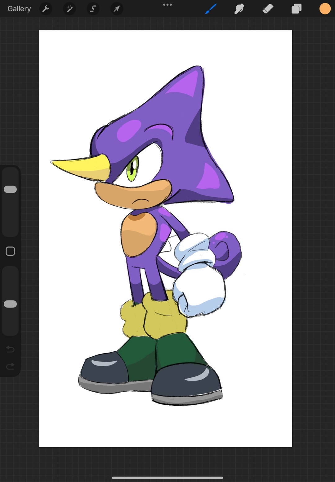Click the brush size slider handle
The width and height of the screenshot is (335, 482).
coord(10,189)
